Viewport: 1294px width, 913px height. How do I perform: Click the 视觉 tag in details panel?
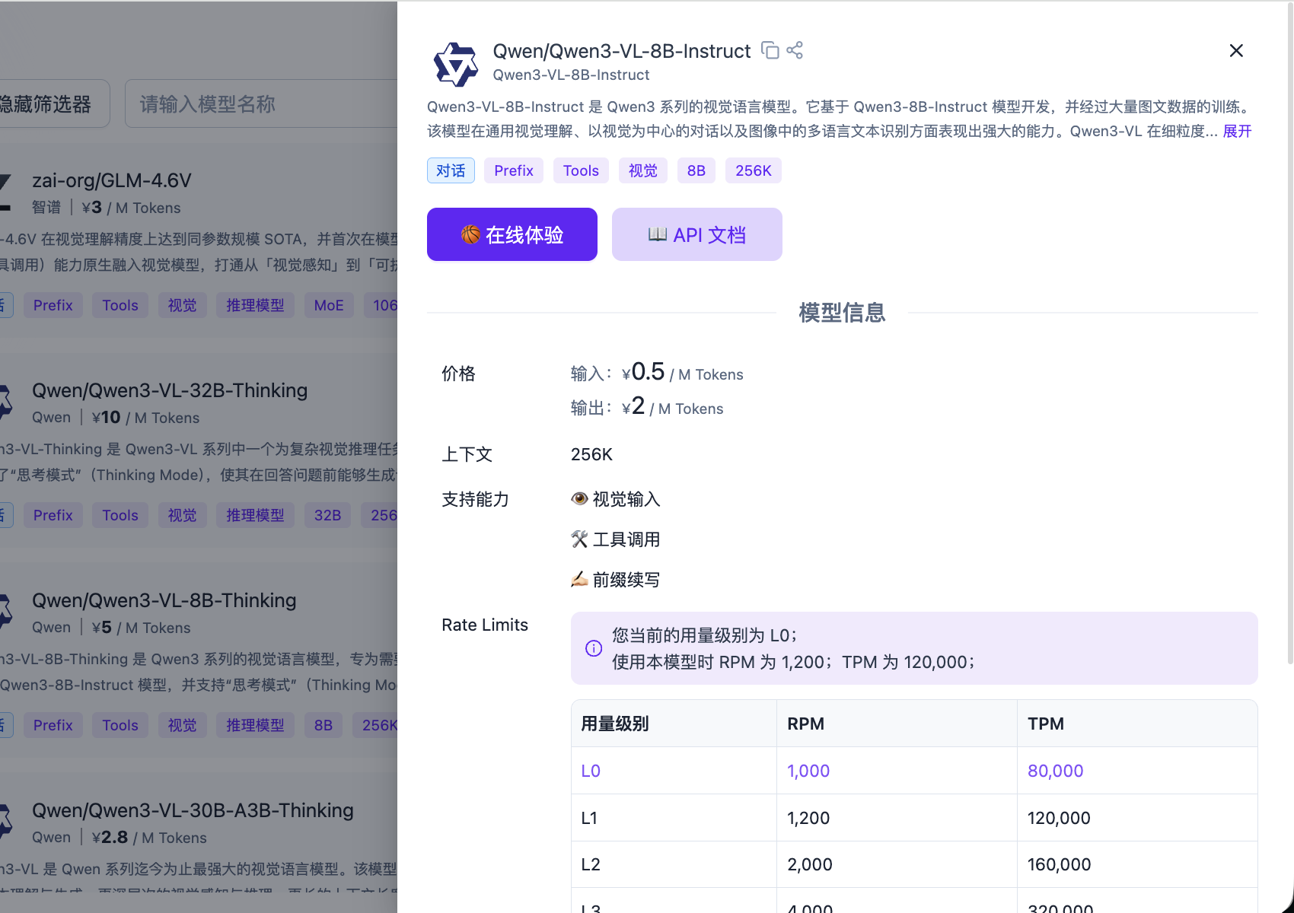pyautogui.click(x=642, y=170)
